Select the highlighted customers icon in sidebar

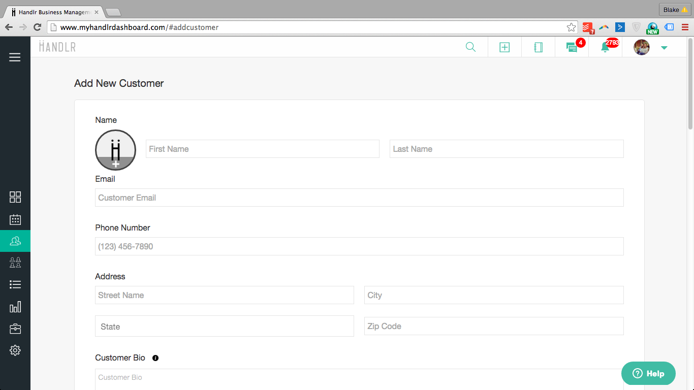click(x=15, y=241)
